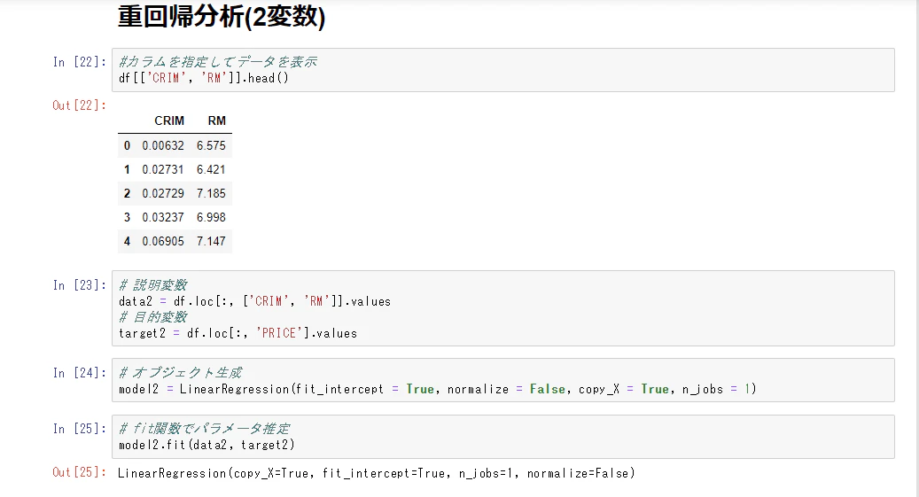Click cell value 6.998
The width and height of the screenshot is (919, 497).
coord(211,217)
